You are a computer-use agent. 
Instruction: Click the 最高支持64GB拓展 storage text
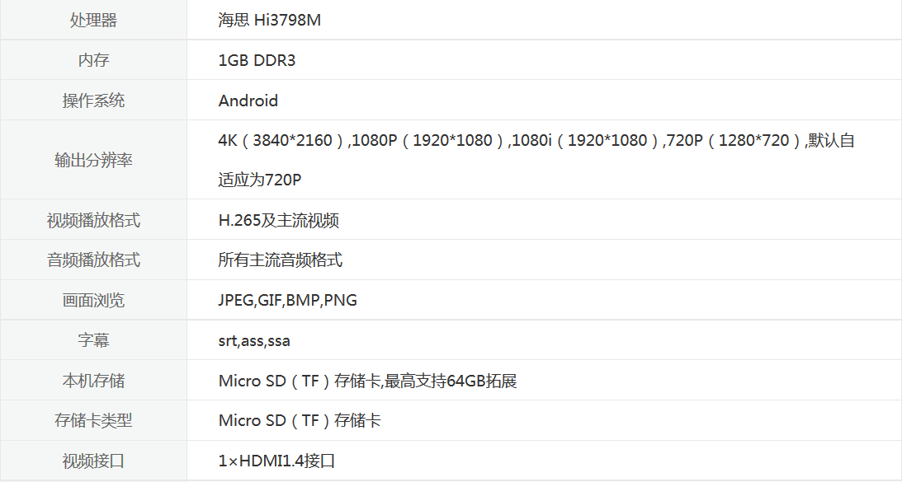click(x=451, y=381)
